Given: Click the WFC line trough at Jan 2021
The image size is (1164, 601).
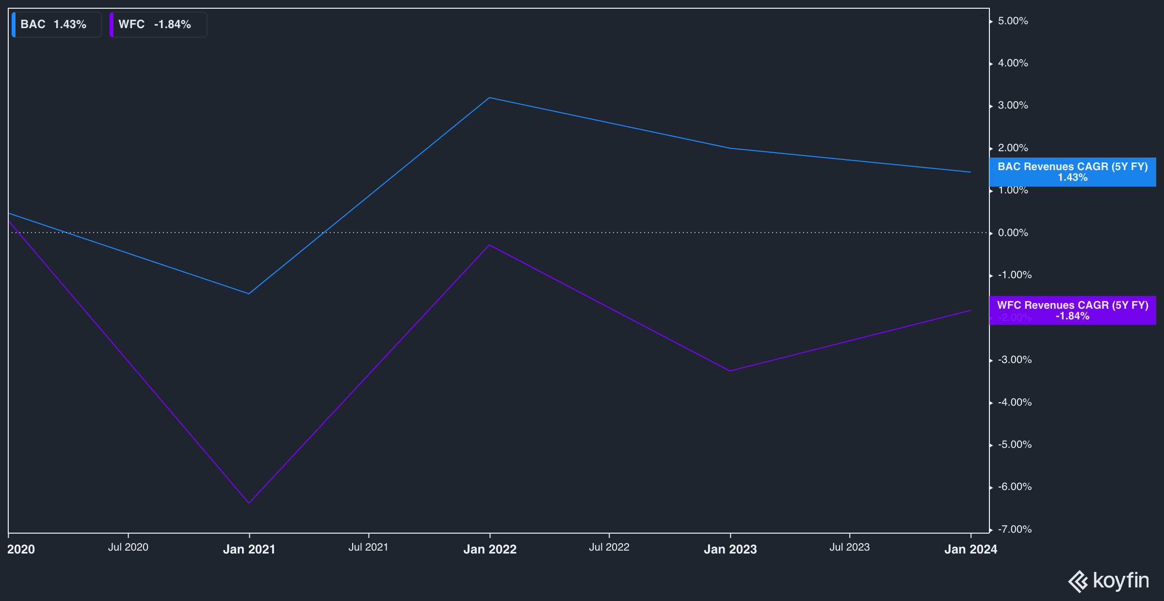Looking at the screenshot, I should click(x=249, y=503).
